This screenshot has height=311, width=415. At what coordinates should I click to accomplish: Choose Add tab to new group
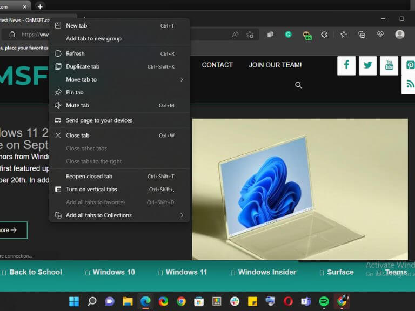119,39
